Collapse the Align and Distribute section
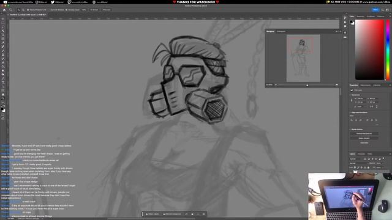The height and width of the screenshot is (220, 392). tap(350, 112)
